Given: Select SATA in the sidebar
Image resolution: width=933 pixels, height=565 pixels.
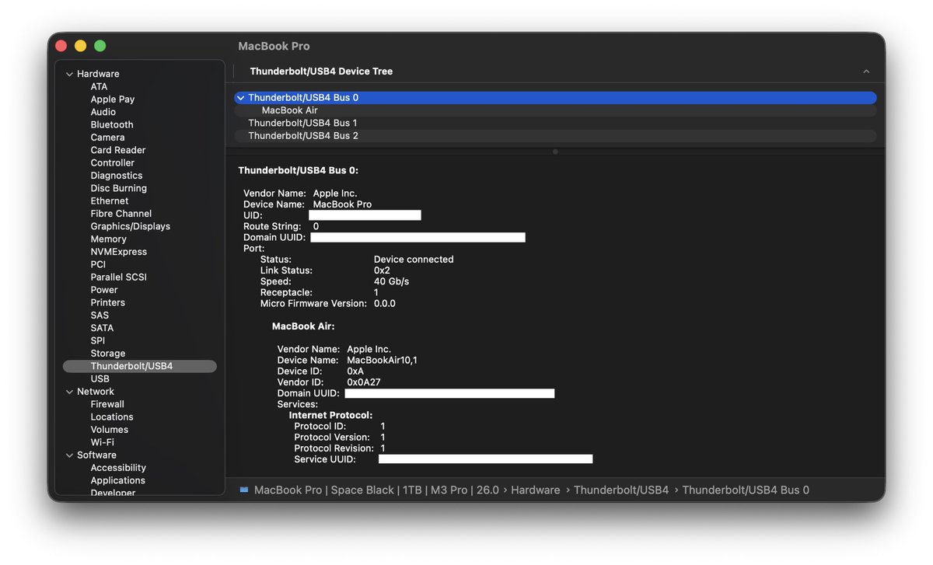Looking at the screenshot, I should (x=102, y=328).
